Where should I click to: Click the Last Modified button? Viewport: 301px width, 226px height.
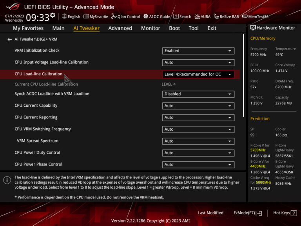tap(210, 213)
